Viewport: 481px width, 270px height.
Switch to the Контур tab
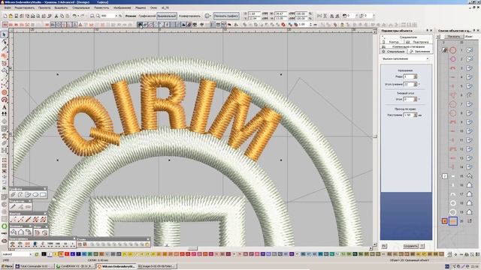(x=392, y=42)
